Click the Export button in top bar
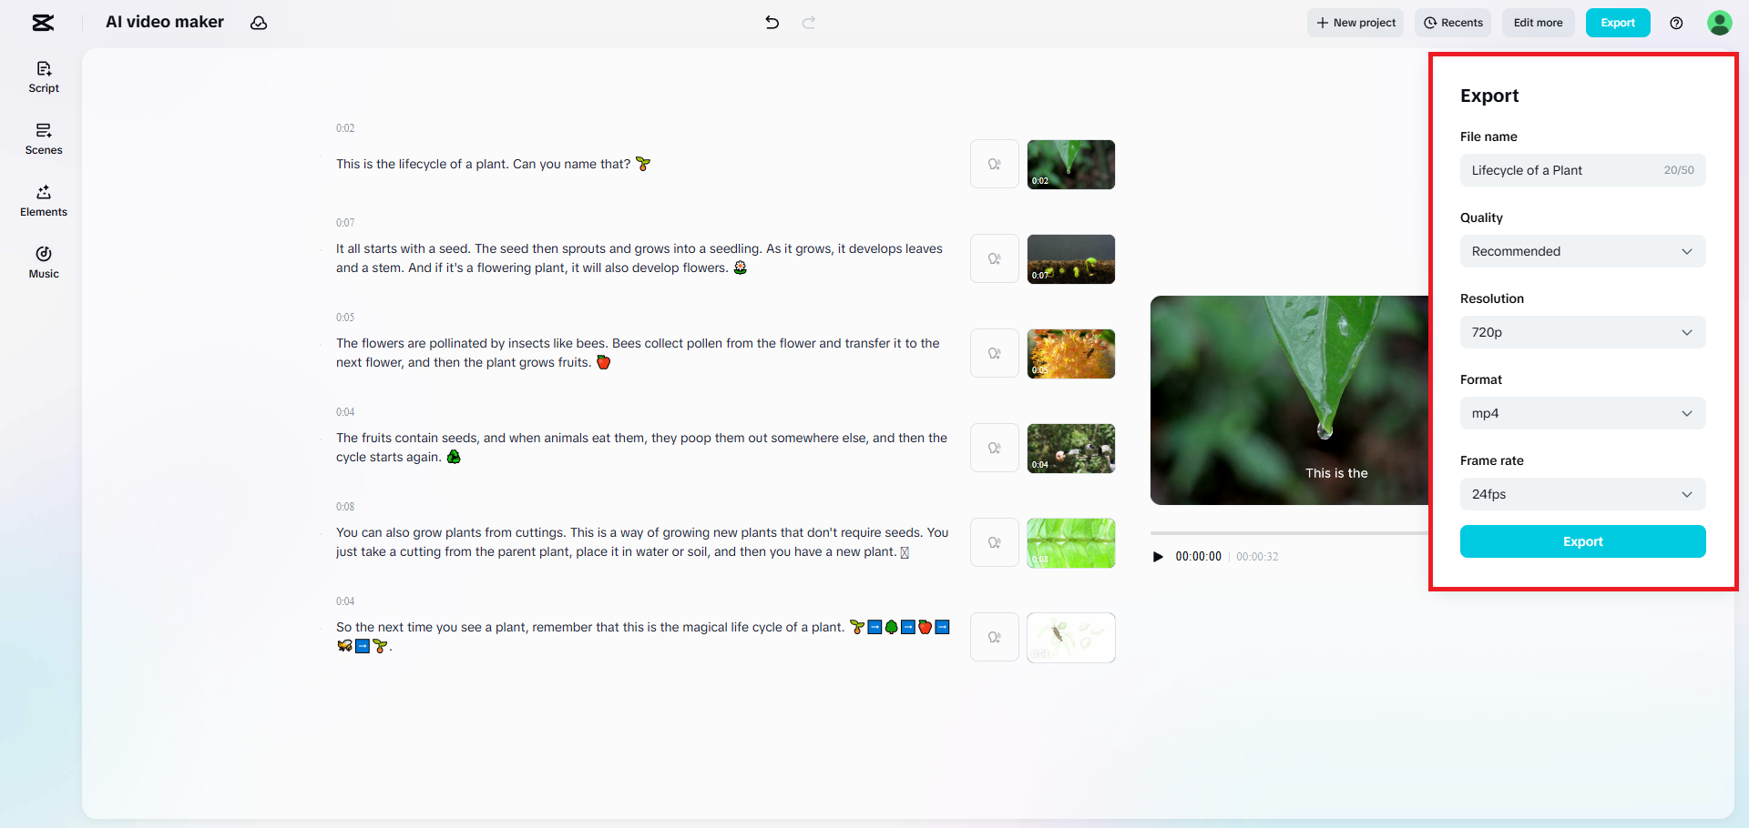The height and width of the screenshot is (828, 1749). (x=1618, y=23)
